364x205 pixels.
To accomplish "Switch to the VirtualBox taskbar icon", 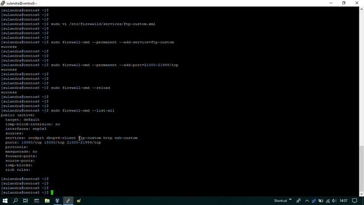I will [x=57, y=200].
